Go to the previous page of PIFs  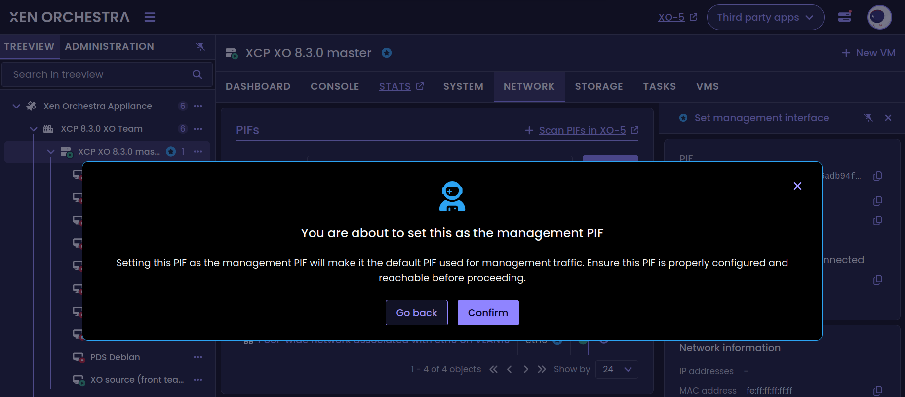[510, 369]
